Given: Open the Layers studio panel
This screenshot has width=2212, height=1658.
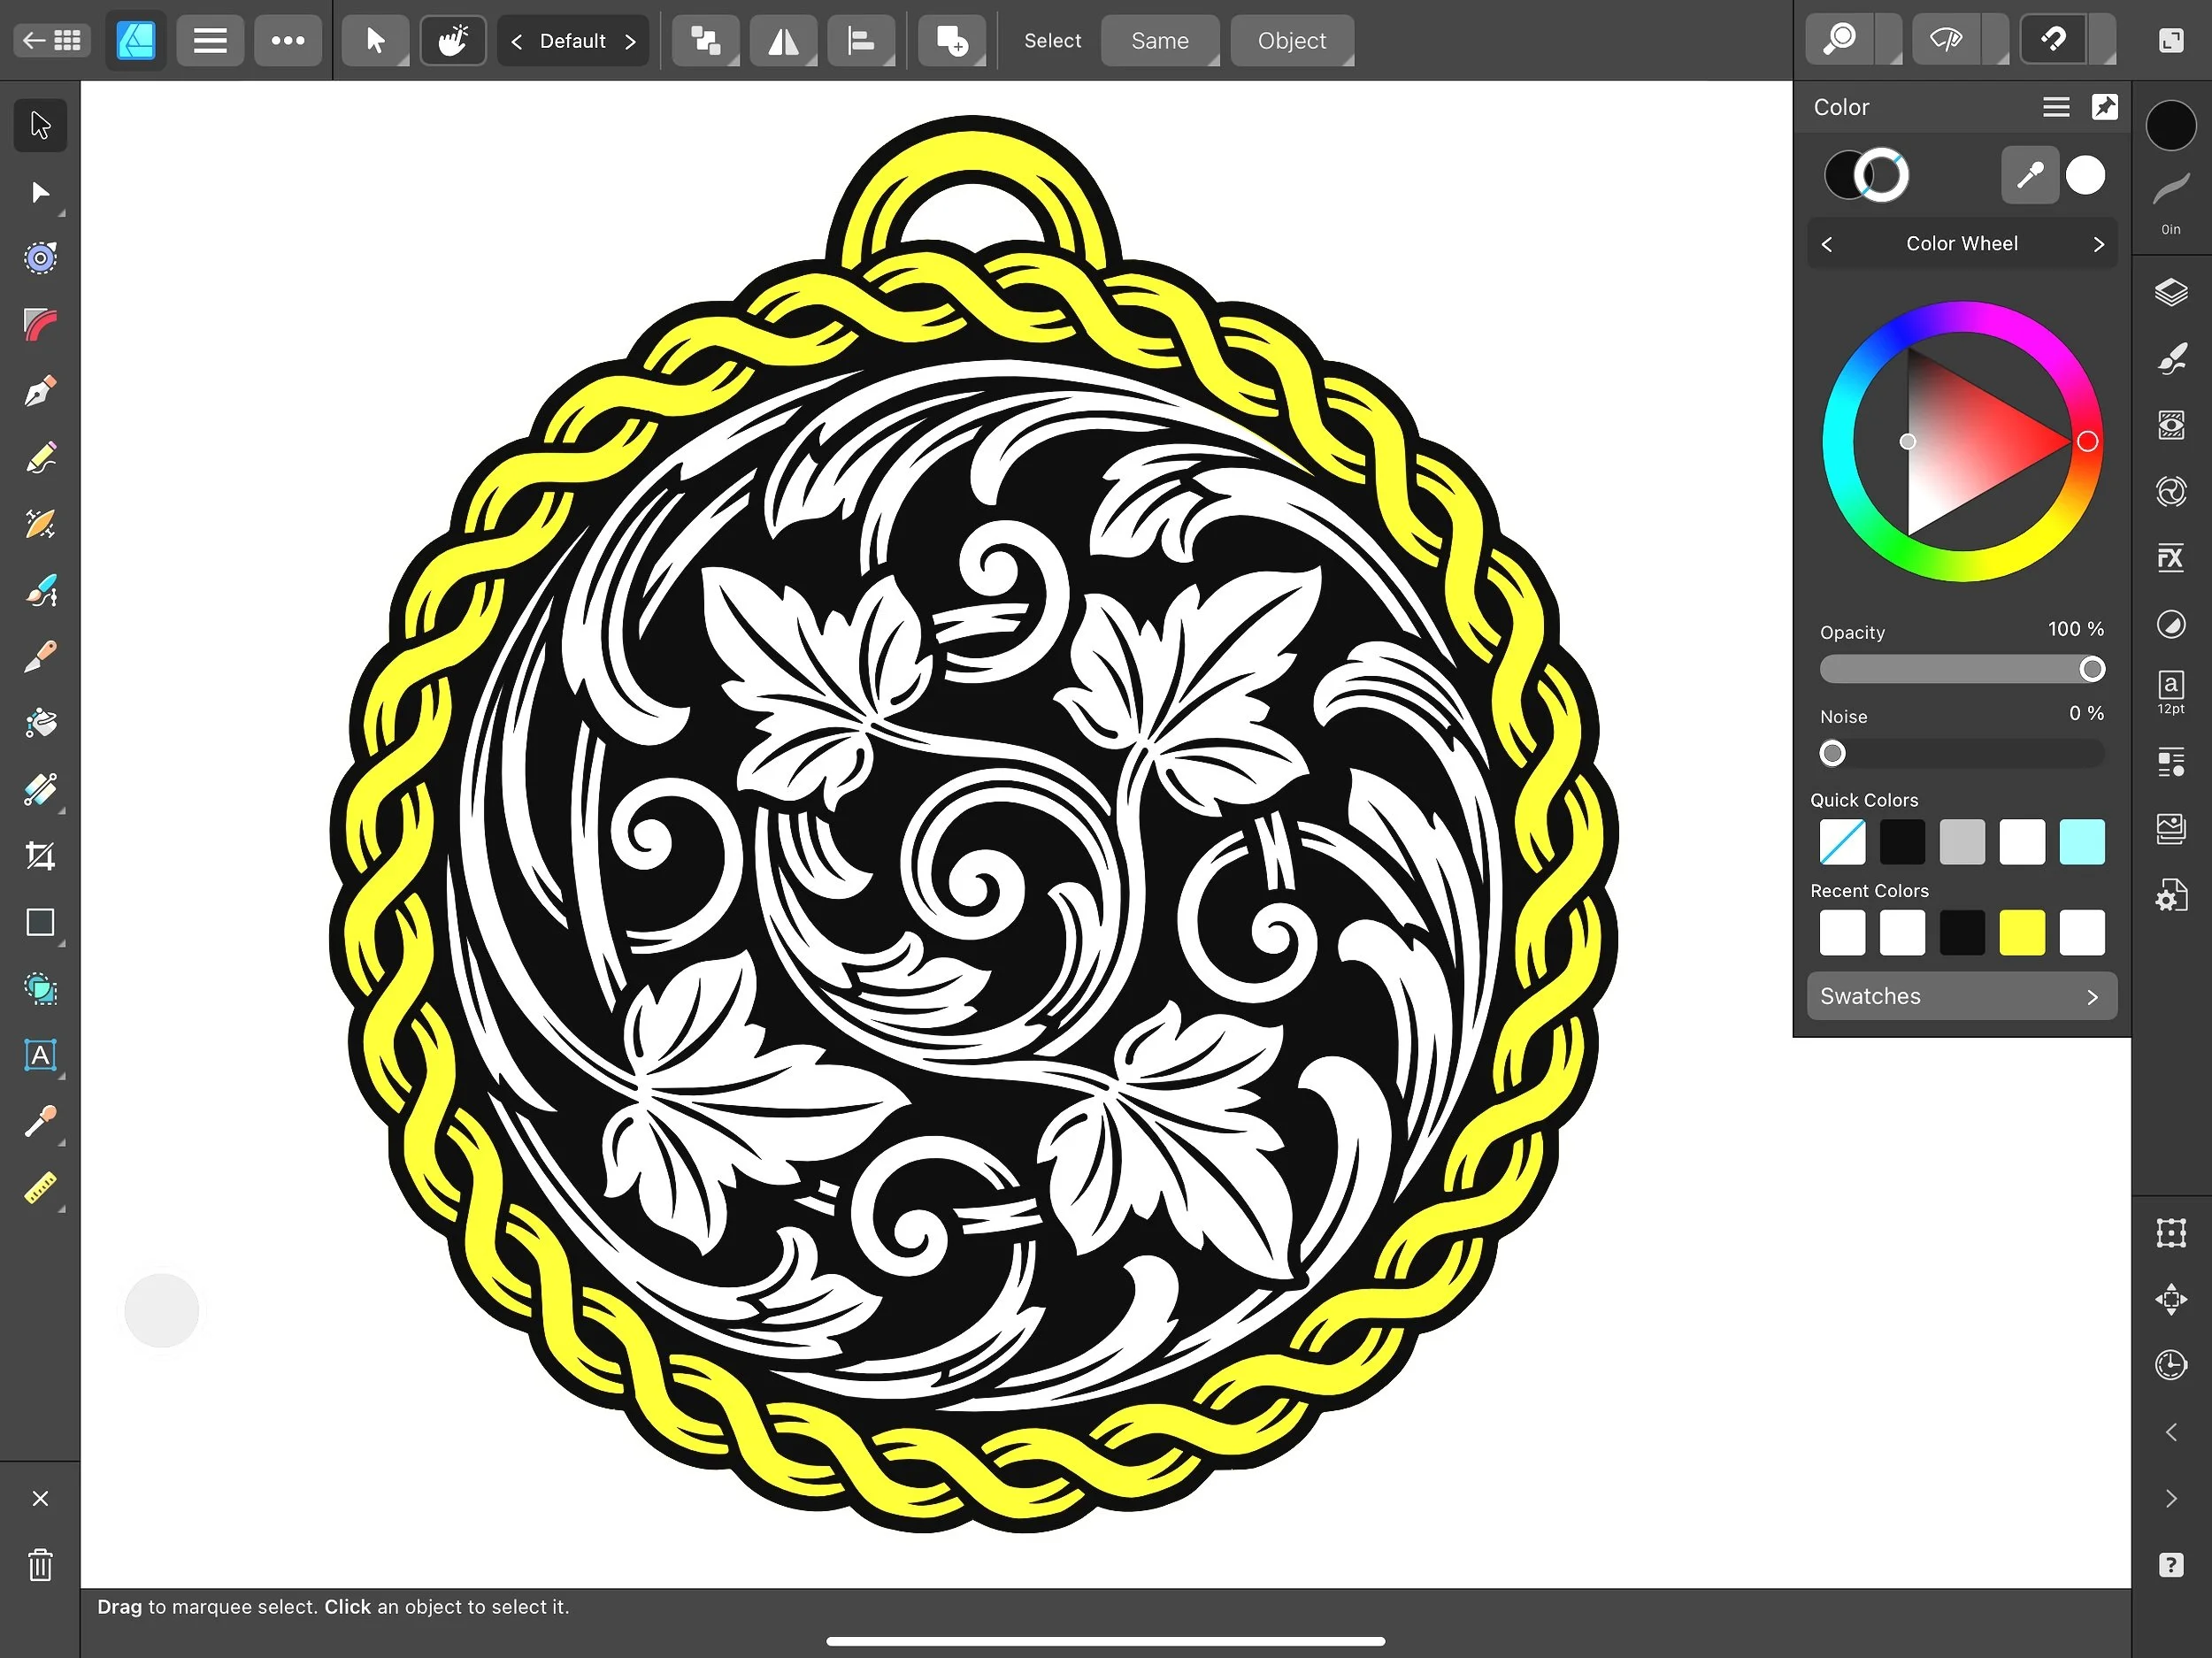Looking at the screenshot, I should tap(2170, 293).
